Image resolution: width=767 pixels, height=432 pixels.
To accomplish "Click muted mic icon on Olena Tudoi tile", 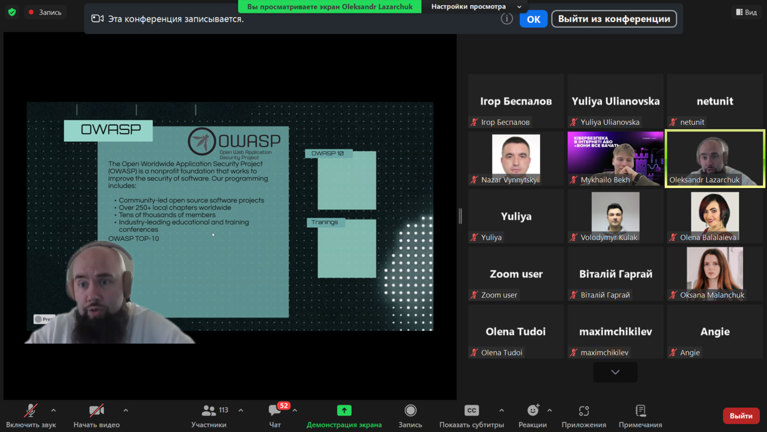I will point(474,353).
